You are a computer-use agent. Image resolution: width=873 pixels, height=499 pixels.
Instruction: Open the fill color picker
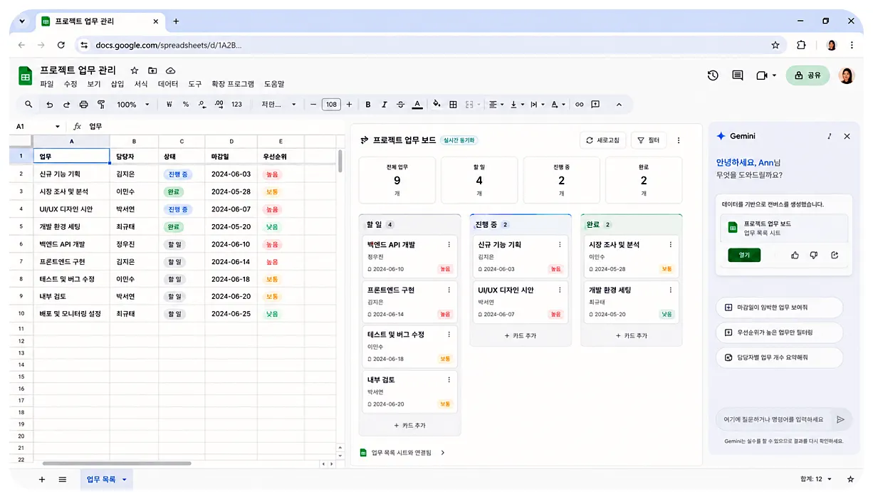click(x=436, y=104)
